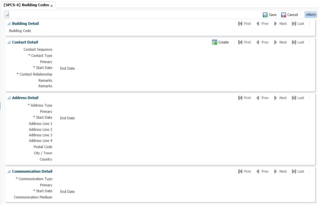Select the {SPCS-4} Building Codes tab
Screen dimensions: 319x205
point(26,5)
